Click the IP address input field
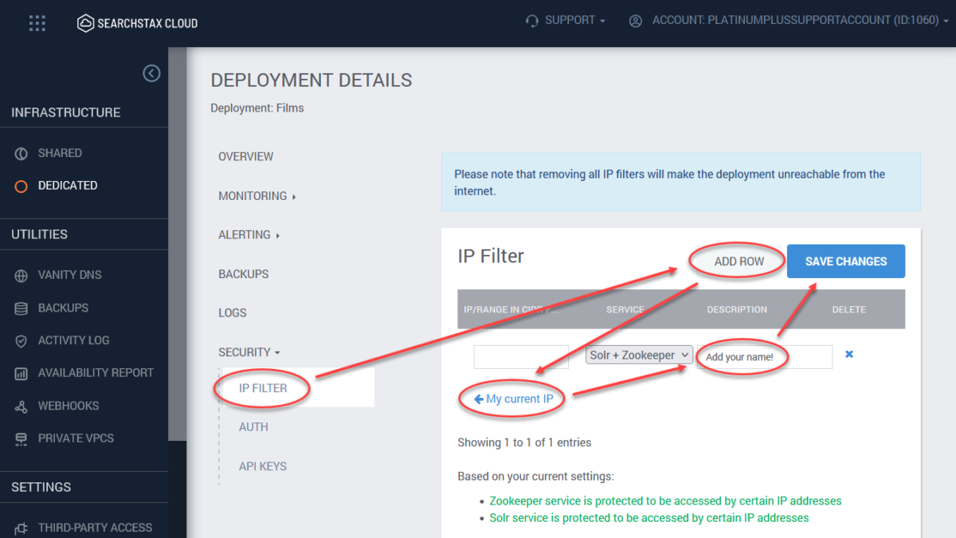Image resolution: width=956 pixels, height=538 pixels. click(x=521, y=356)
